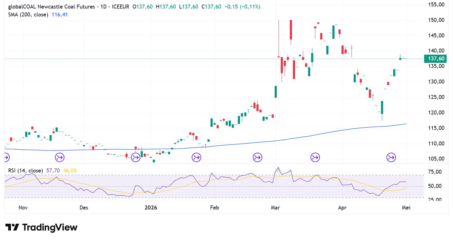
Task: Select the price change −0,15 (−0,11%)
Action: click(x=242, y=7)
